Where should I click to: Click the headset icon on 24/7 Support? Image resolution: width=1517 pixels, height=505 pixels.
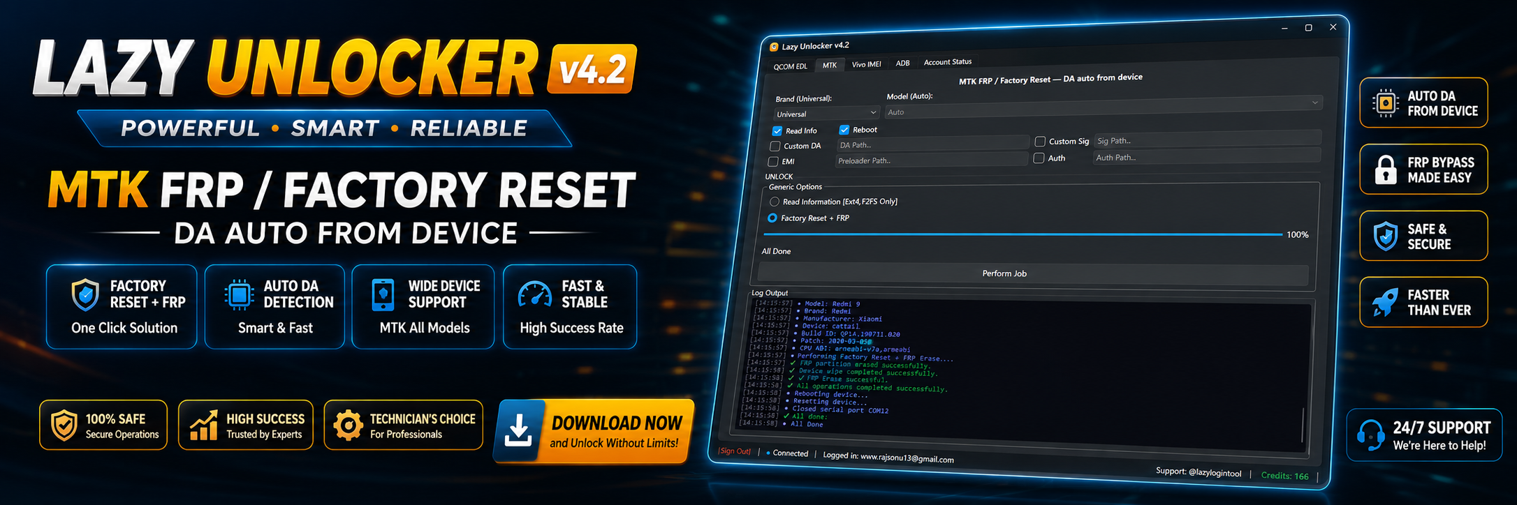(1371, 435)
